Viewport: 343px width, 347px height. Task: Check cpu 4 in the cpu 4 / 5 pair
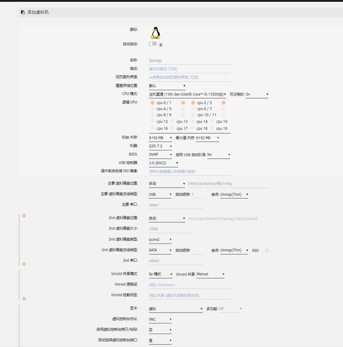(153, 109)
